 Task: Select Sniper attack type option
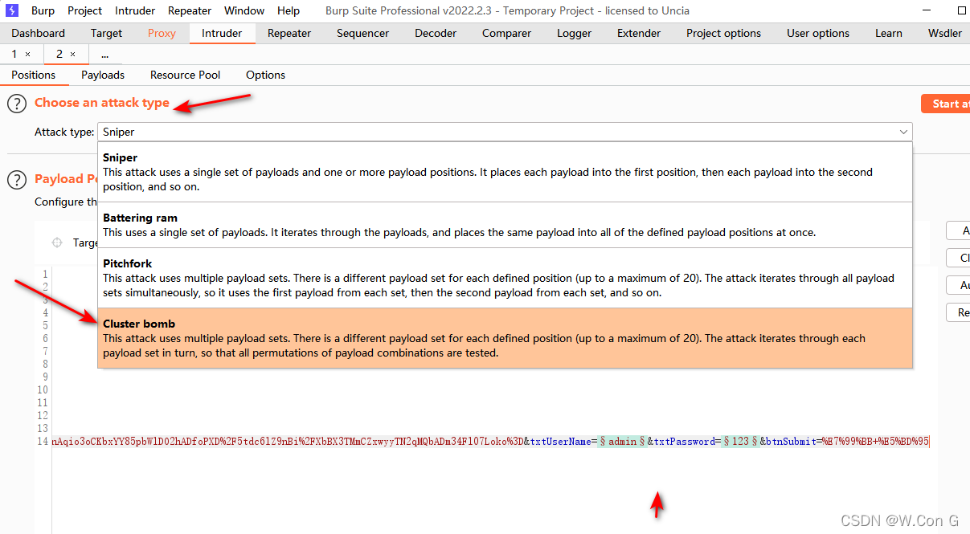(x=505, y=171)
